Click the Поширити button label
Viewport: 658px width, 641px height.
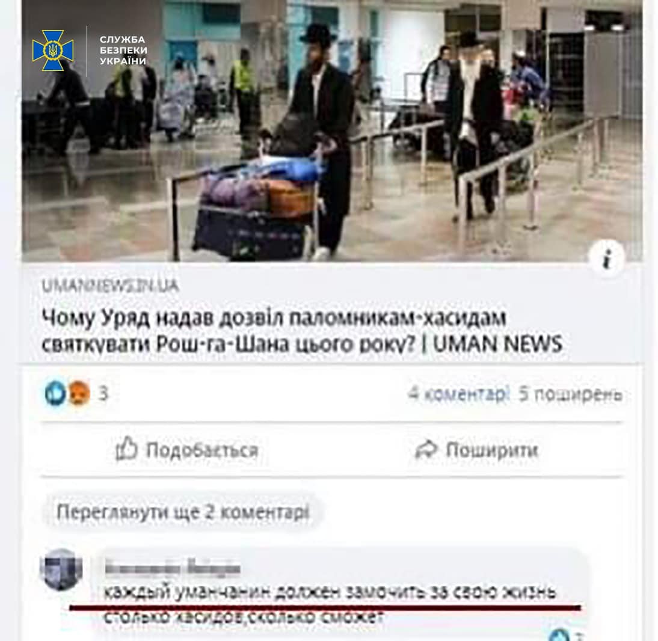click(x=492, y=450)
